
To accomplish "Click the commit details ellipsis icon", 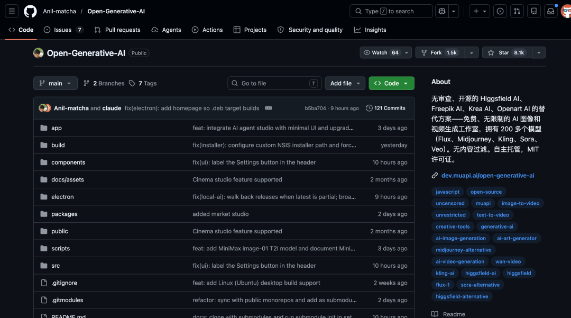I will pos(269,108).
